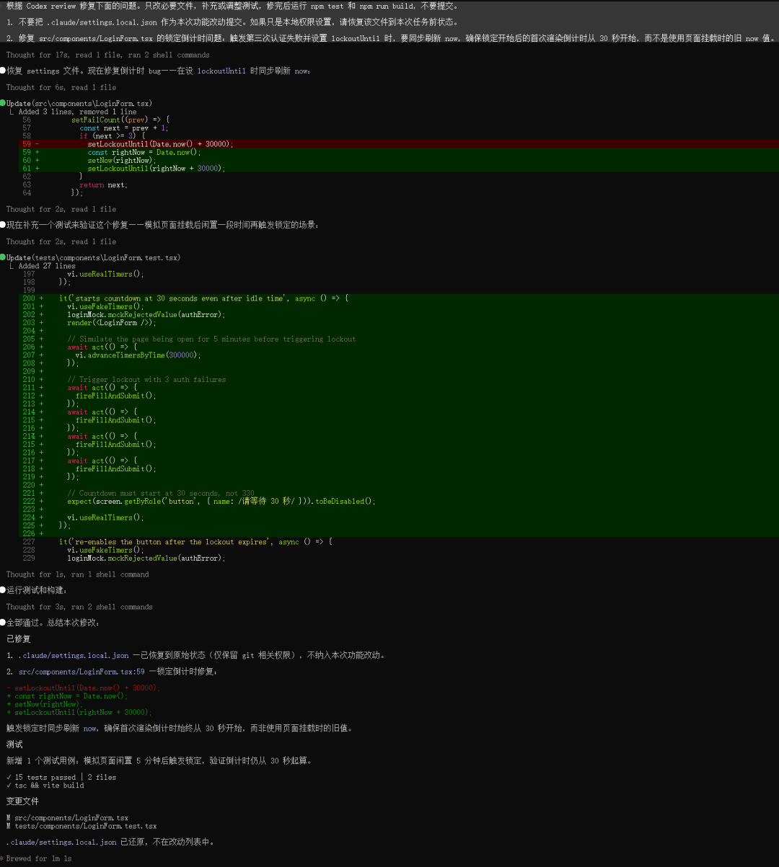Expand "Thought for 3s, ran 2 shell commands"

79,607
